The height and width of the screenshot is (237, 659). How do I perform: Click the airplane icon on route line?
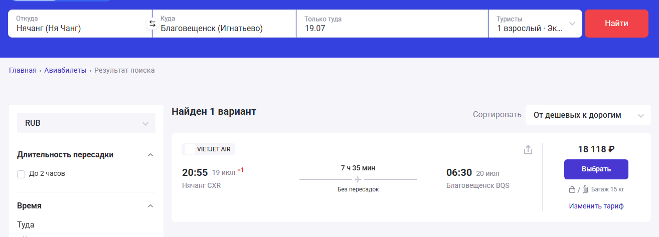pyautogui.click(x=358, y=179)
